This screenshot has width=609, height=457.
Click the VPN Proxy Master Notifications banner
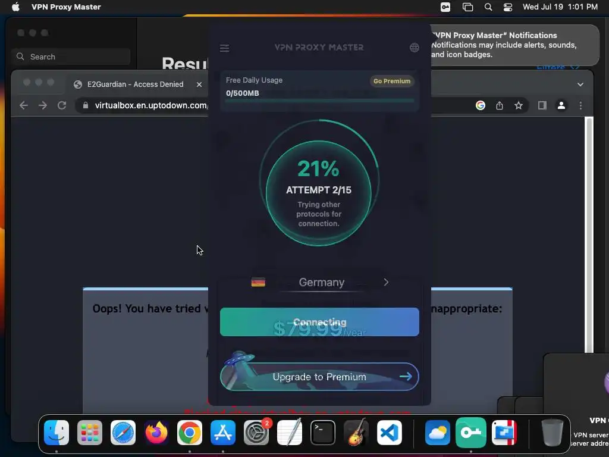tap(514, 45)
